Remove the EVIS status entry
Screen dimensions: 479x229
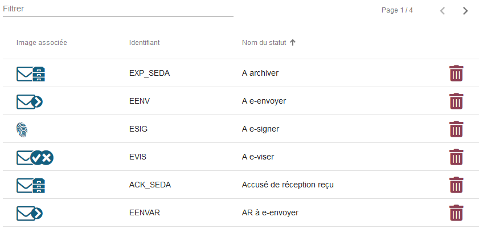(x=456, y=157)
